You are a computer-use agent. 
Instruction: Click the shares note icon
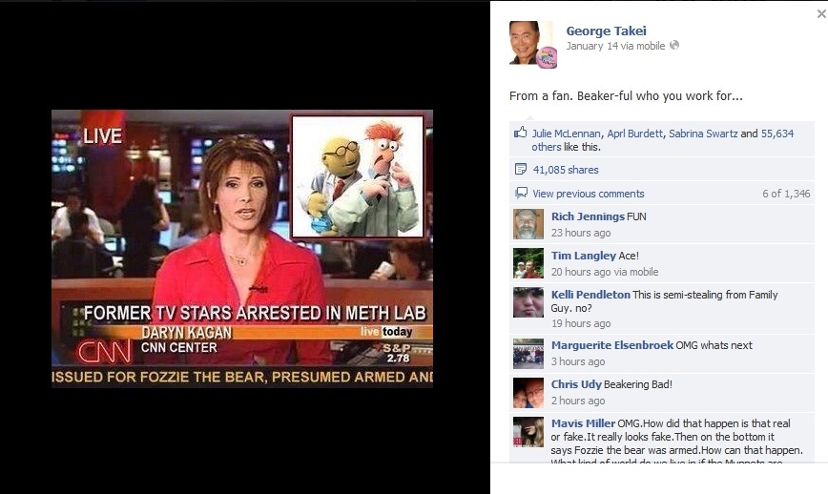pos(520,170)
